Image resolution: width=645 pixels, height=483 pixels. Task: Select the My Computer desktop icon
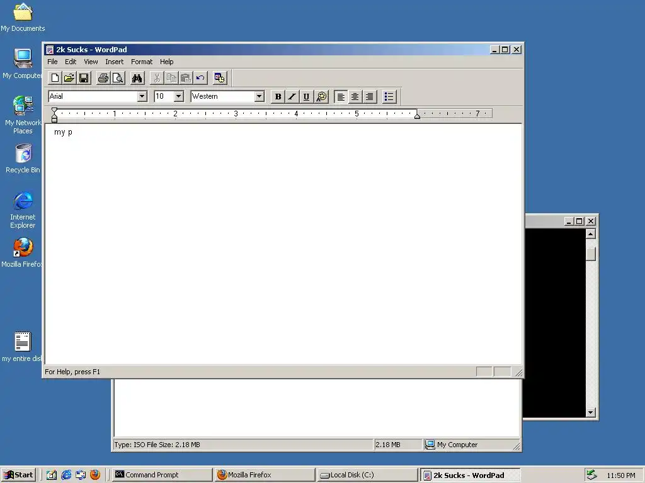click(x=22, y=64)
